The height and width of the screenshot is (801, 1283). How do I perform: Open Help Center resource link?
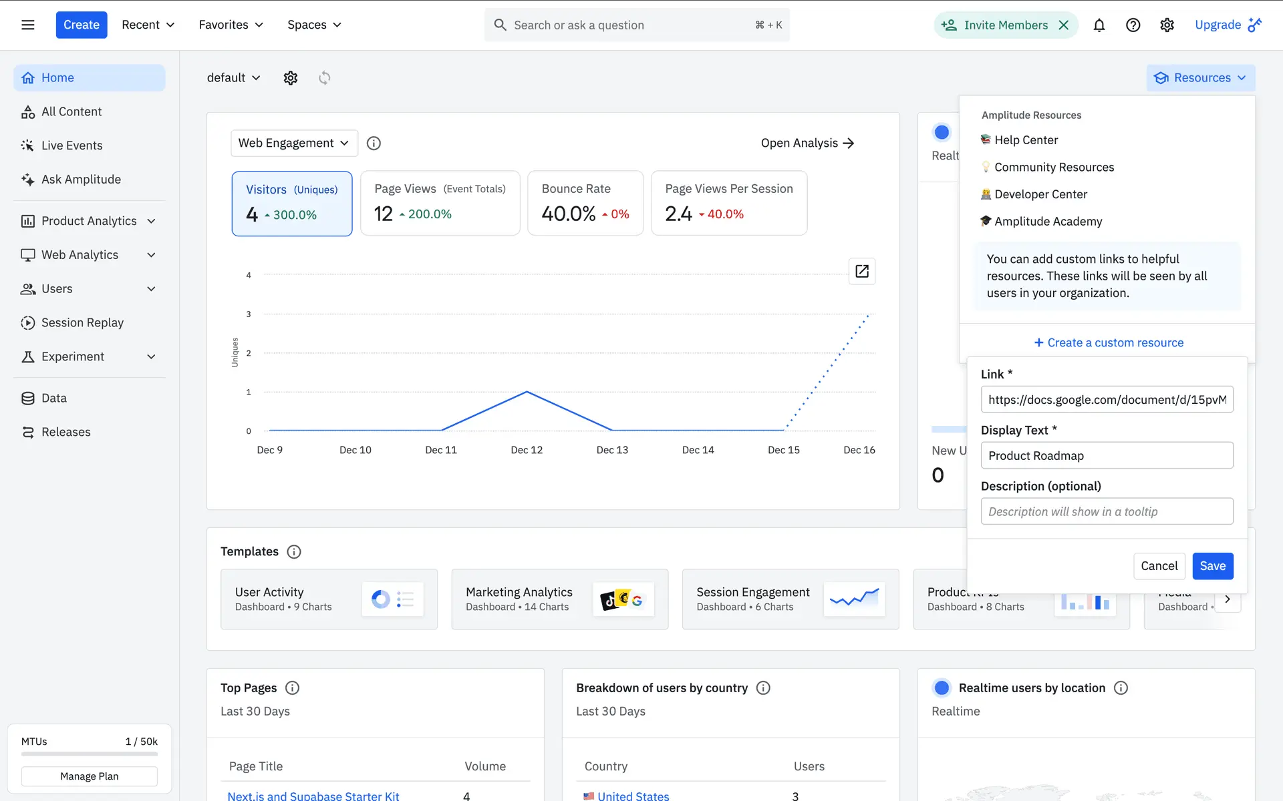click(x=1026, y=140)
